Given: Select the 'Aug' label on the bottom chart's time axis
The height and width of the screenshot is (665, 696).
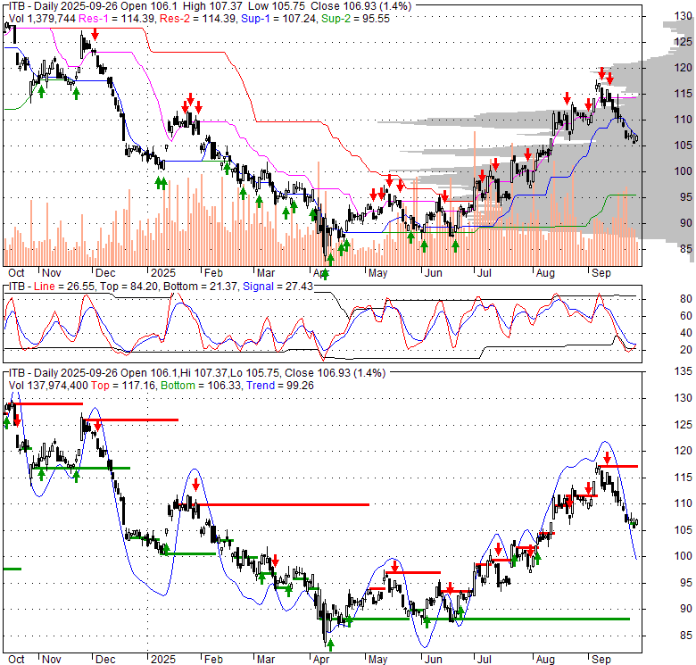Looking at the screenshot, I should click(x=545, y=660).
